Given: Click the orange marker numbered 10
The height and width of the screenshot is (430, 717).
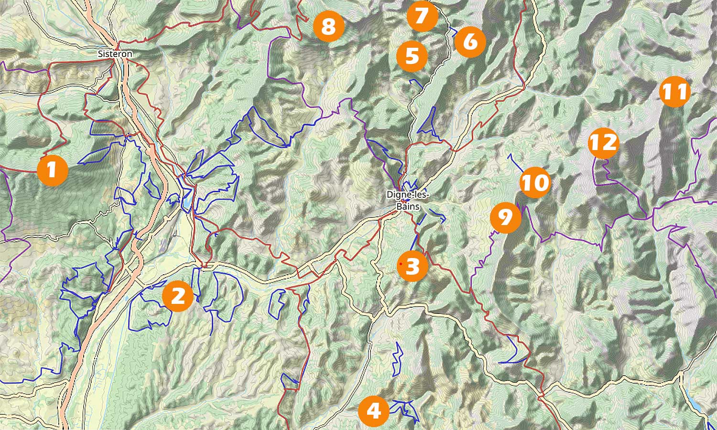Looking at the screenshot, I should pyautogui.click(x=535, y=183).
